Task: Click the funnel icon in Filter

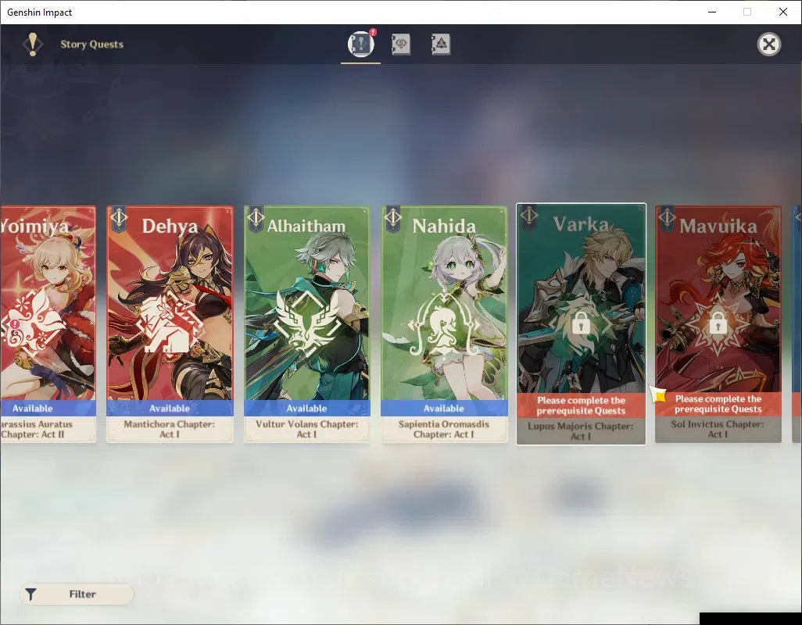Action: point(31,595)
